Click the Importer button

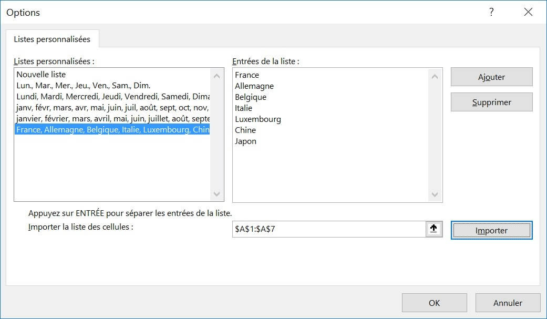pos(491,230)
